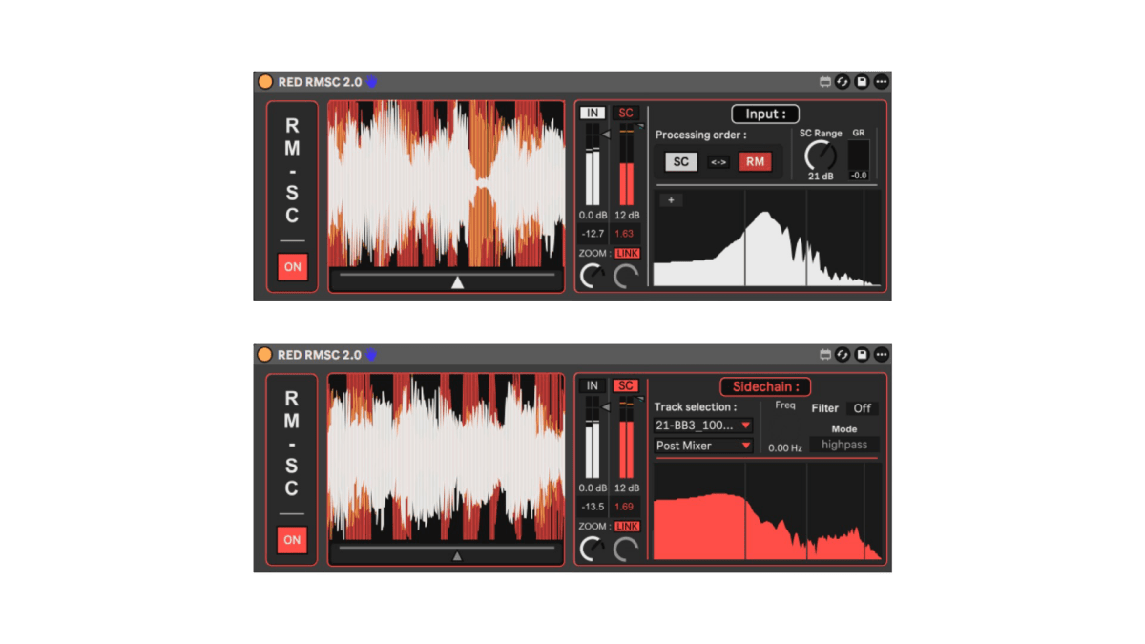Click the orange power icon on bottom device title bar
The height and width of the screenshot is (644, 1145).
click(x=265, y=354)
